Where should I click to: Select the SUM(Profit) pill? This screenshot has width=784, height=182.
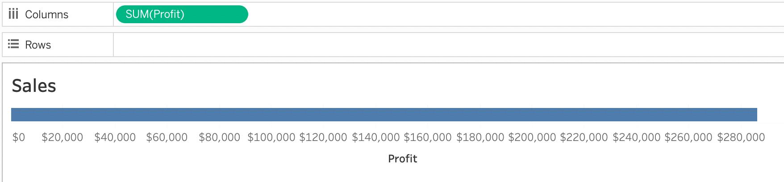click(x=182, y=14)
